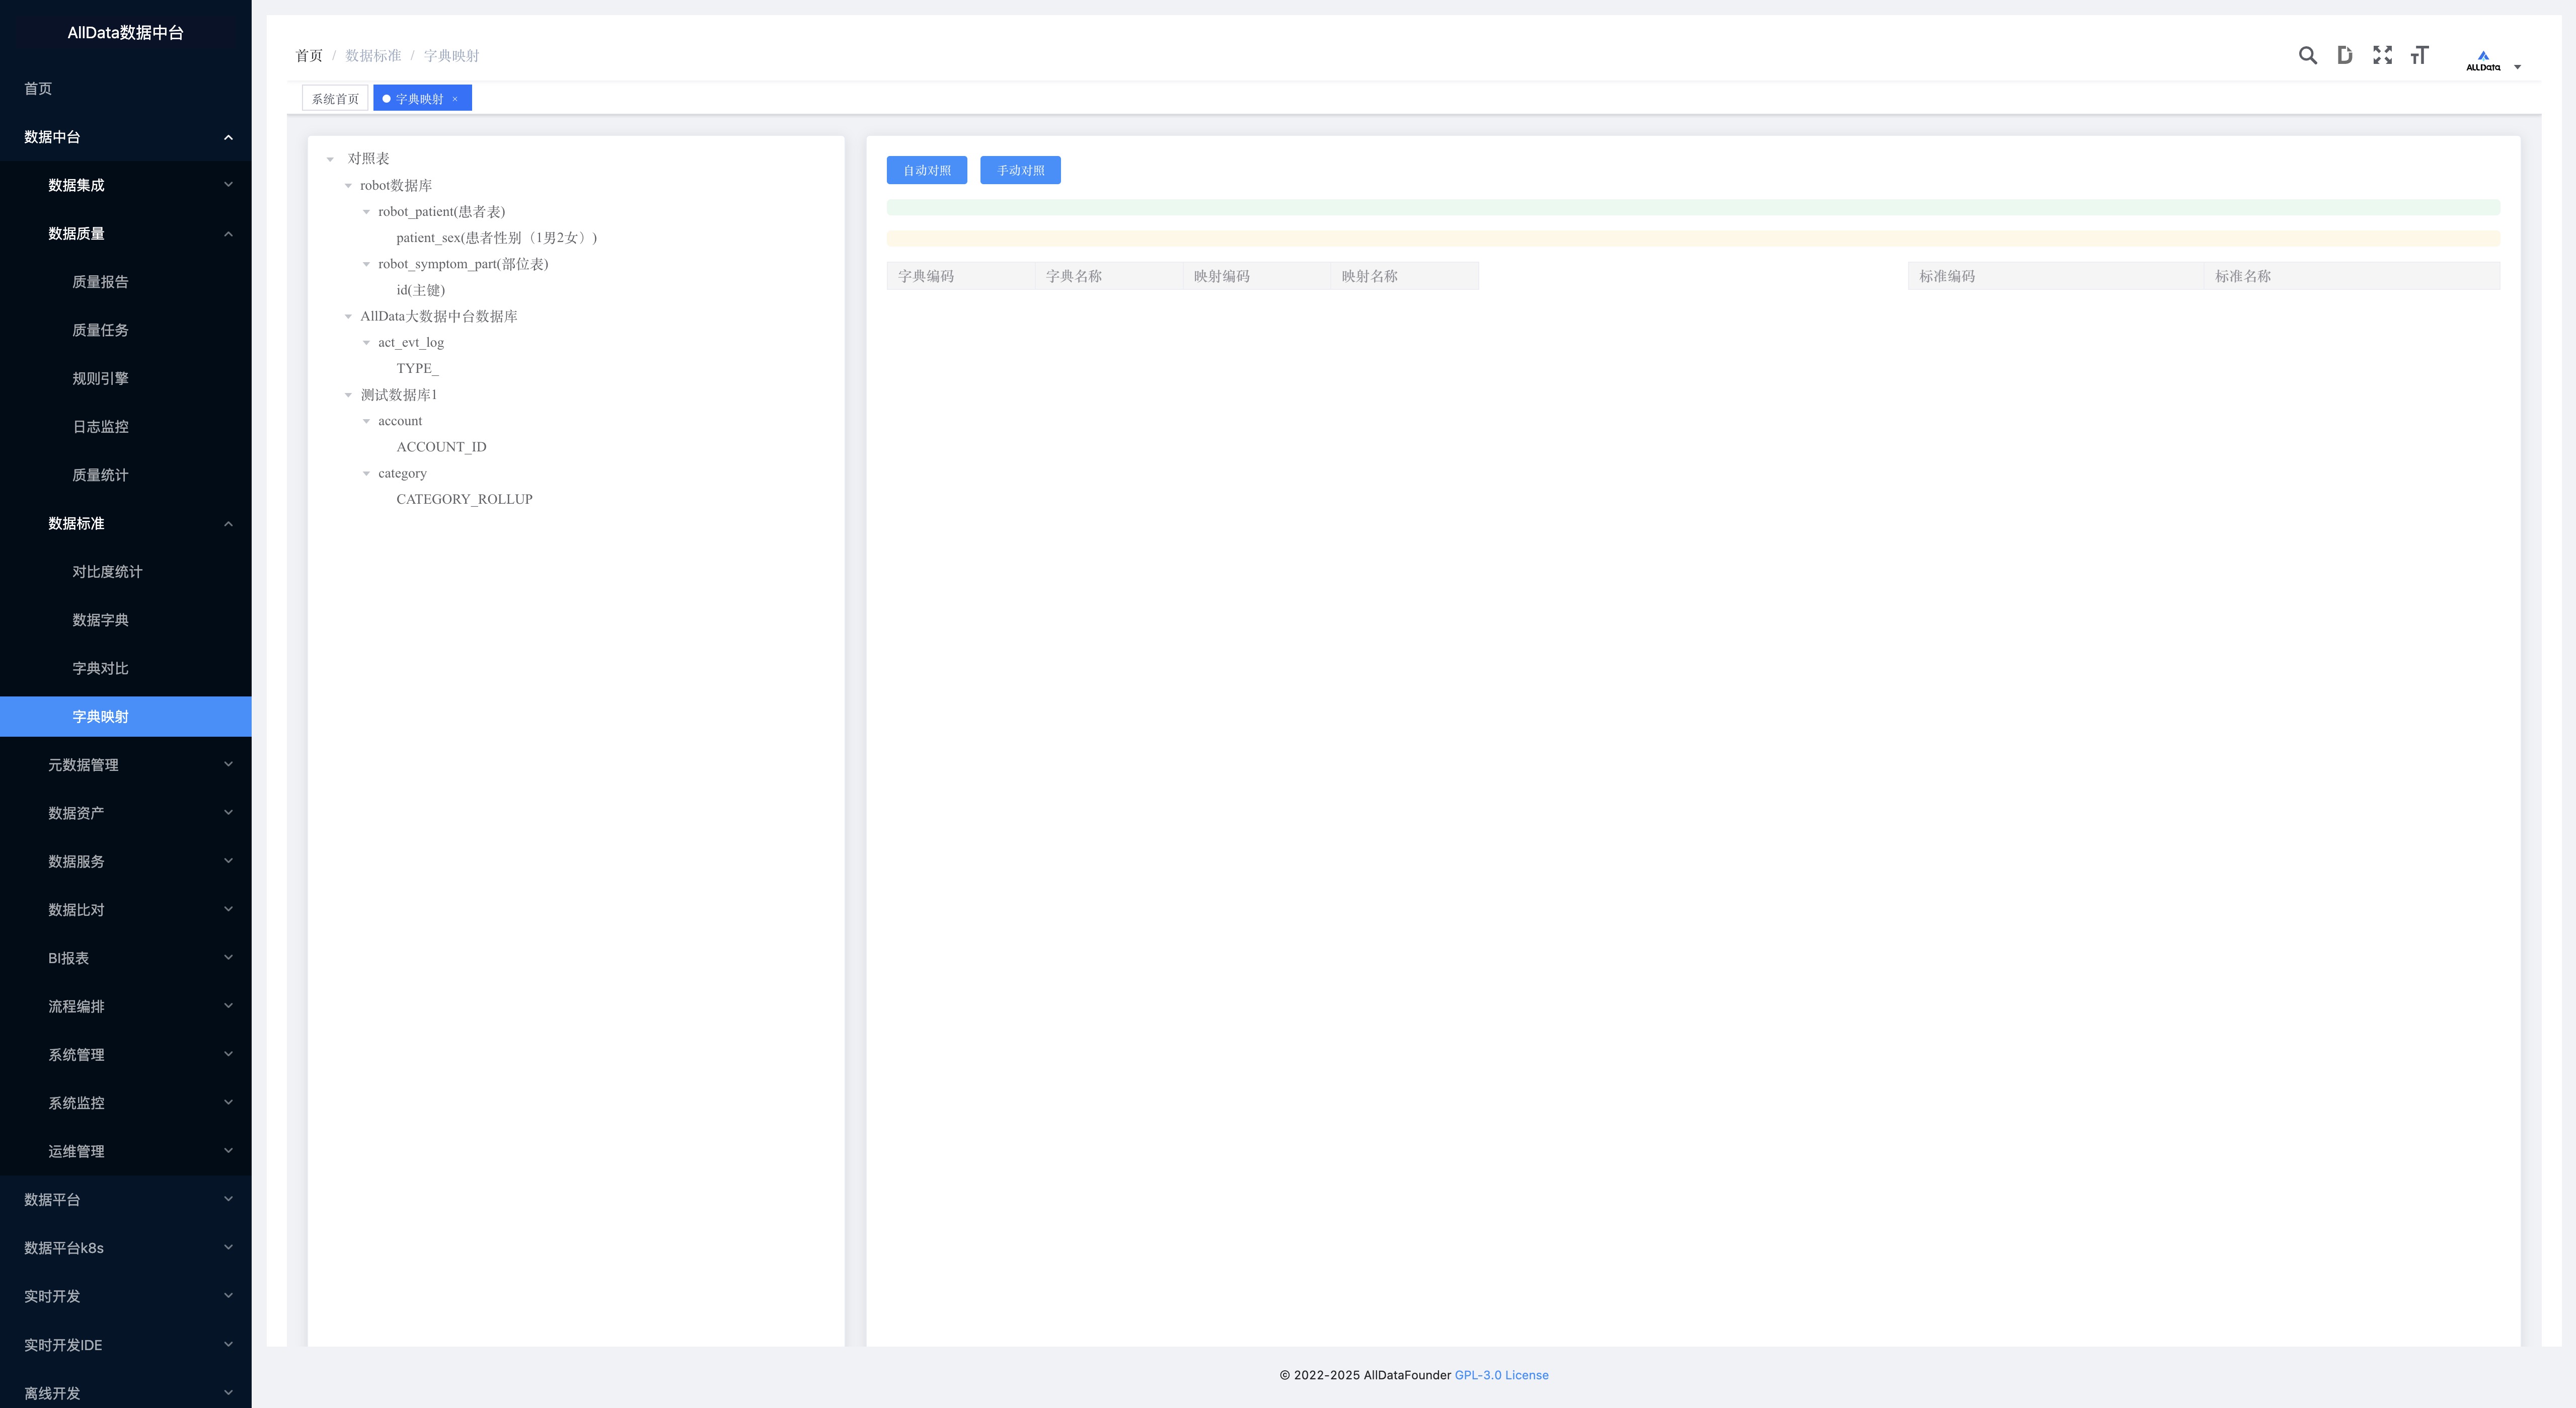Switch to the 系统首页 tab

click(335, 98)
